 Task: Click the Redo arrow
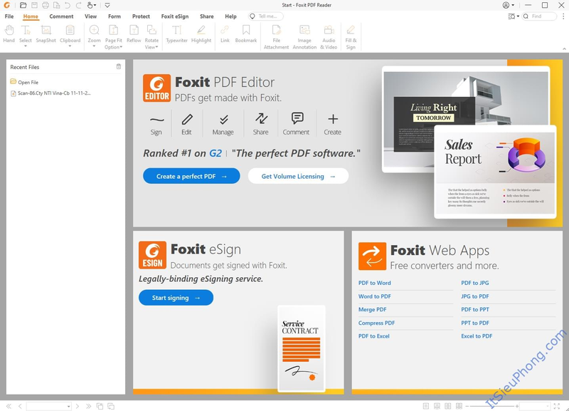tap(78, 5)
